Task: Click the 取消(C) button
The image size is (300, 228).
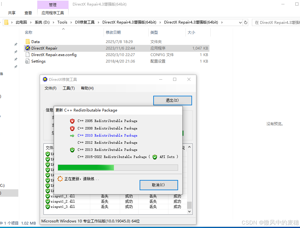Action: click(x=159, y=185)
